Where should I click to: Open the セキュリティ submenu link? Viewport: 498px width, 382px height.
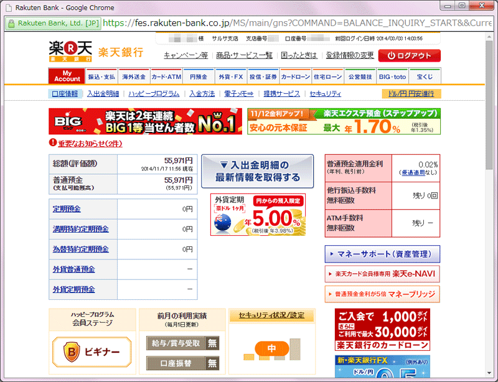click(325, 94)
